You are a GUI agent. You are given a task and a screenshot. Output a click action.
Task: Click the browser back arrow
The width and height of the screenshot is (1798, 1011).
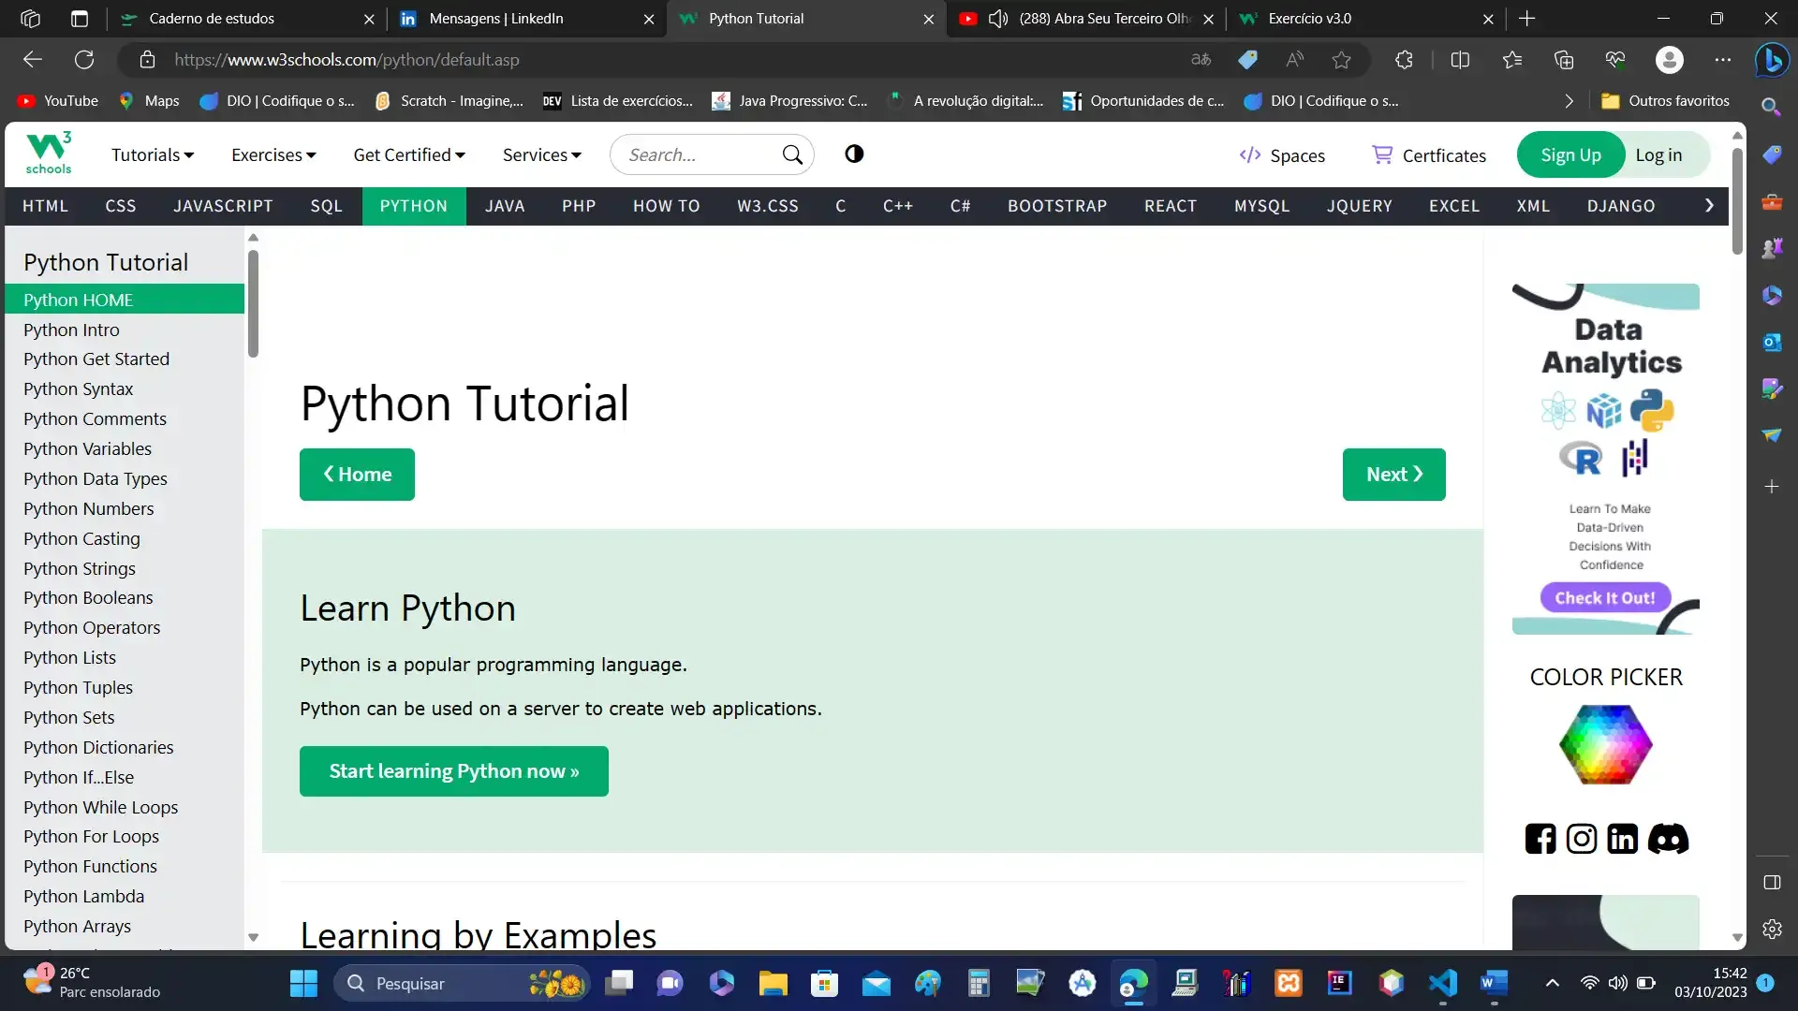(33, 60)
